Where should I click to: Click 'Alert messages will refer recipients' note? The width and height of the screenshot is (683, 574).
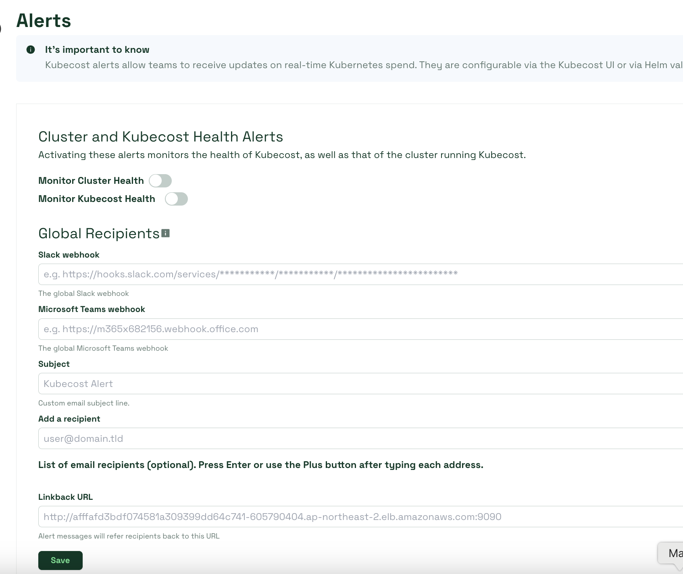(x=129, y=536)
